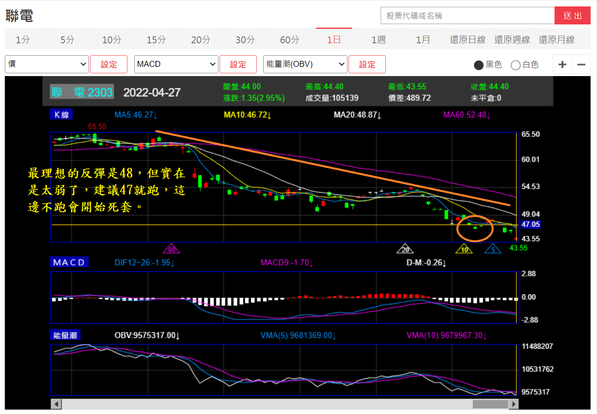Select the 1日 daily tab

334,40
